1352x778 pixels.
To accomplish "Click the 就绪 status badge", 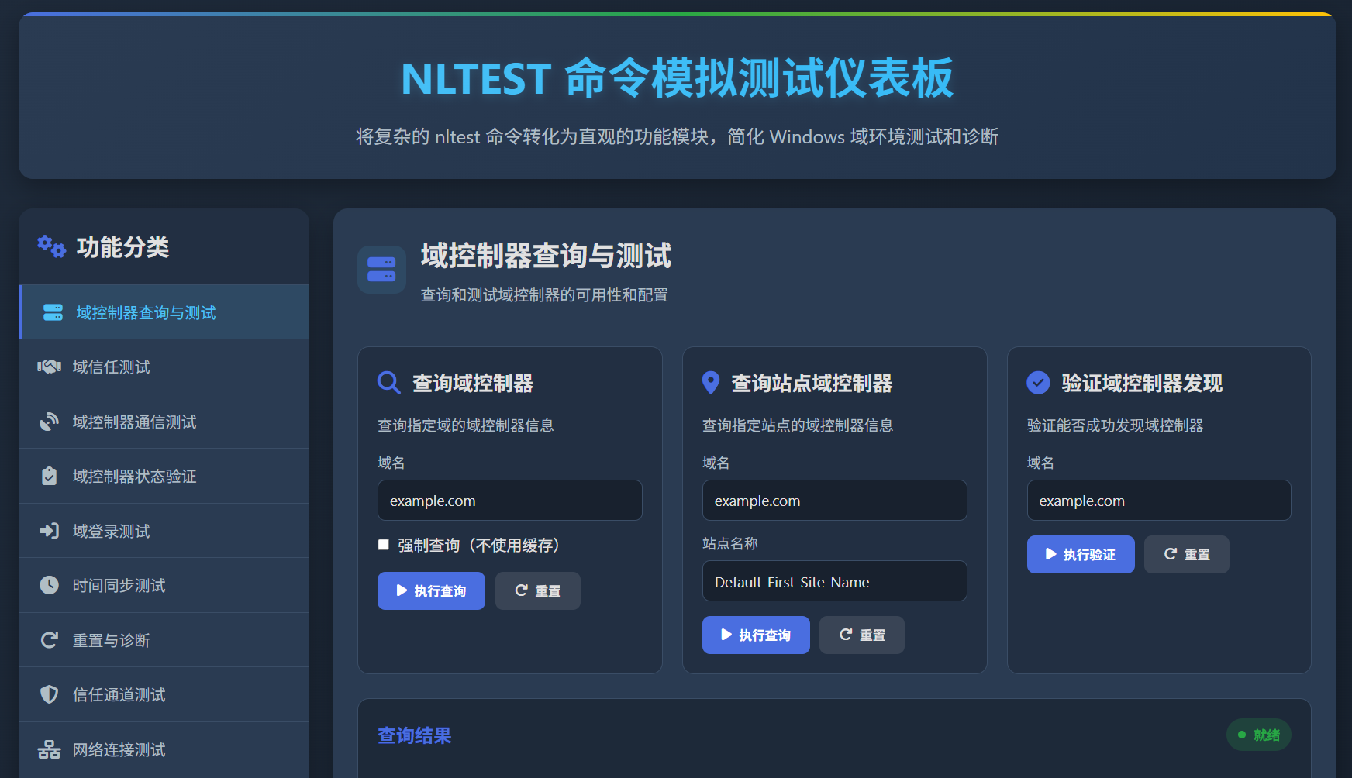I will (1259, 735).
